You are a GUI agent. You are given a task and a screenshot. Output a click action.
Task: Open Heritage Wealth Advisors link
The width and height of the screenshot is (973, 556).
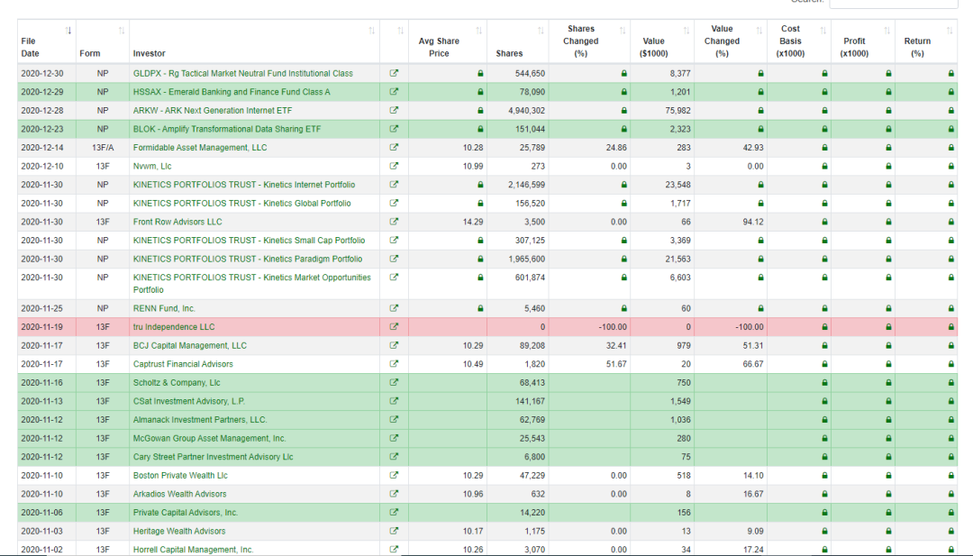pyautogui.click(x=179, y=531)
